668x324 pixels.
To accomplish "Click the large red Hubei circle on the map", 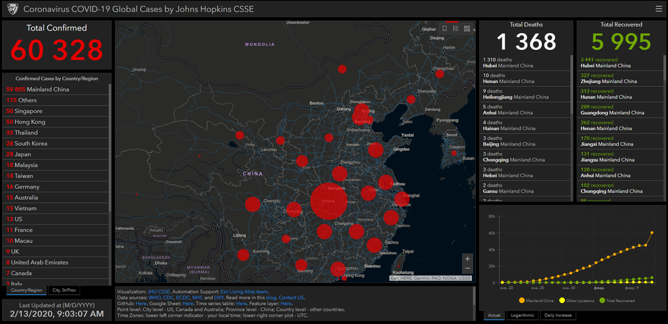I will click(329, 202).
